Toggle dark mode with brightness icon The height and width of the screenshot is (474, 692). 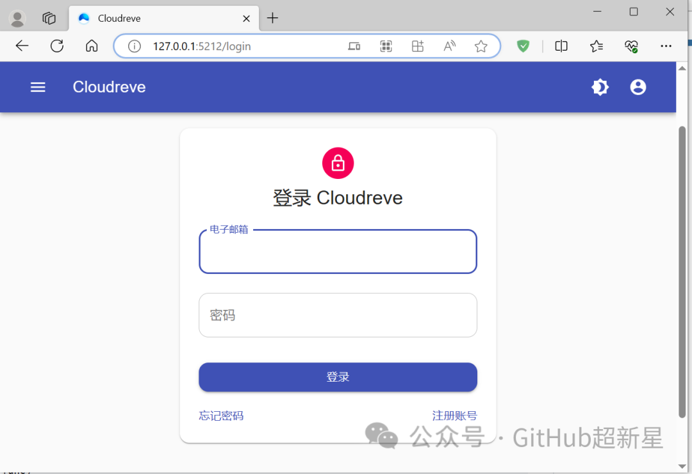point(600,87)
